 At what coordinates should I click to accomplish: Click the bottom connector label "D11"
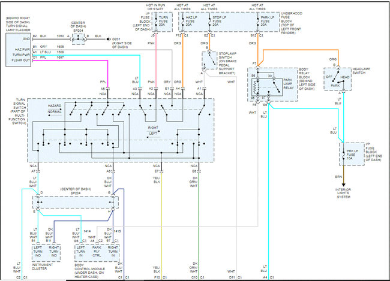232,277
